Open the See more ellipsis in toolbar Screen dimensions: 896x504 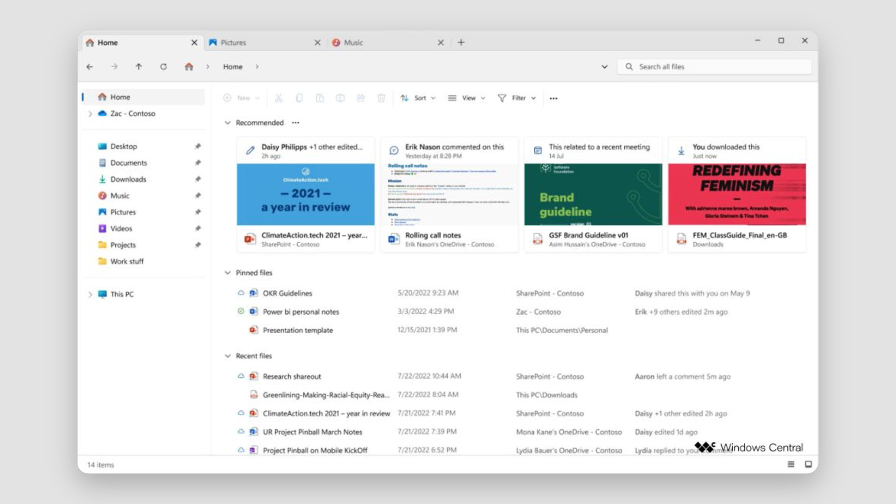pos(553,98)
